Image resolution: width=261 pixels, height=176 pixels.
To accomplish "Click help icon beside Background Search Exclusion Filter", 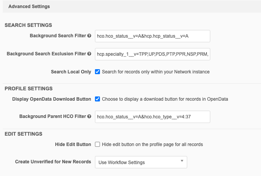I will (89, 54).
